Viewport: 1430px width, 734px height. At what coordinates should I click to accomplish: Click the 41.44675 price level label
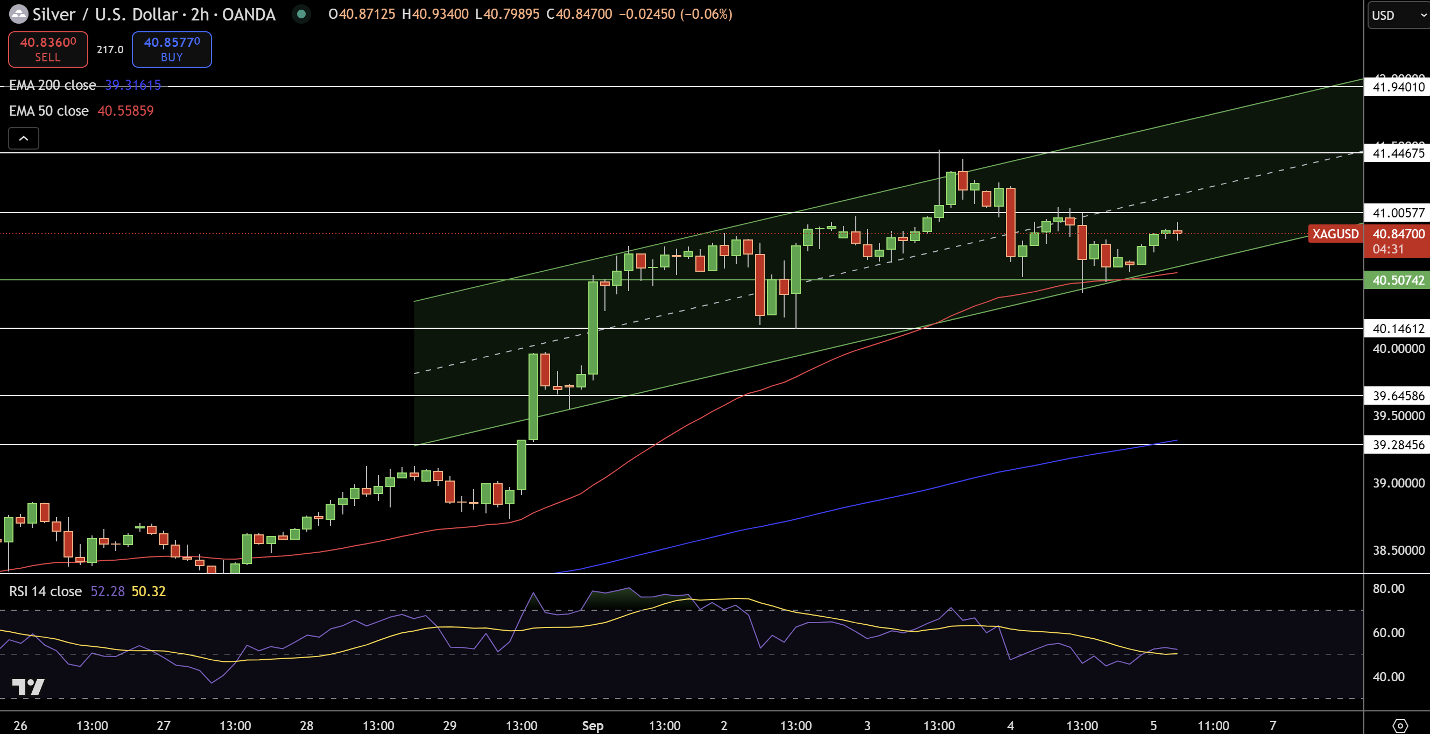pos(1398,153)
